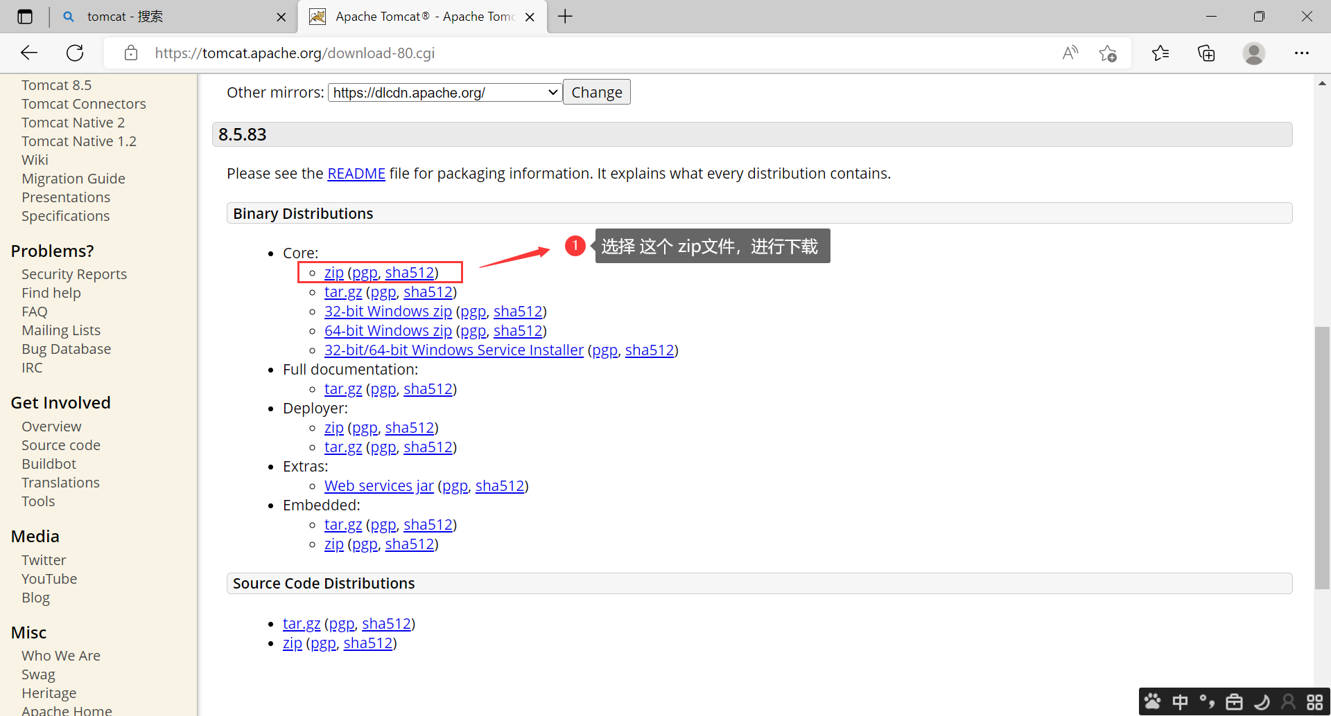This screenshot has height=716, width=1331.
Task: Open Wiki sidebar link
Action: (35, 160)
